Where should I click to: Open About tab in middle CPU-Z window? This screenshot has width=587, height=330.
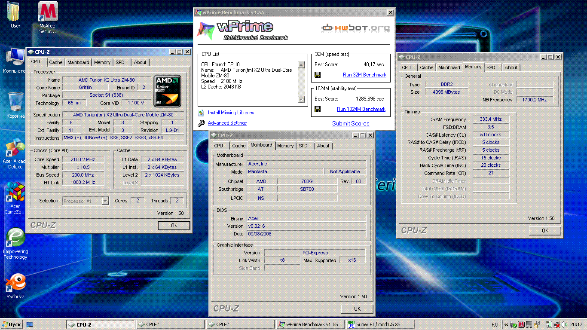click(x=323, y=146)
